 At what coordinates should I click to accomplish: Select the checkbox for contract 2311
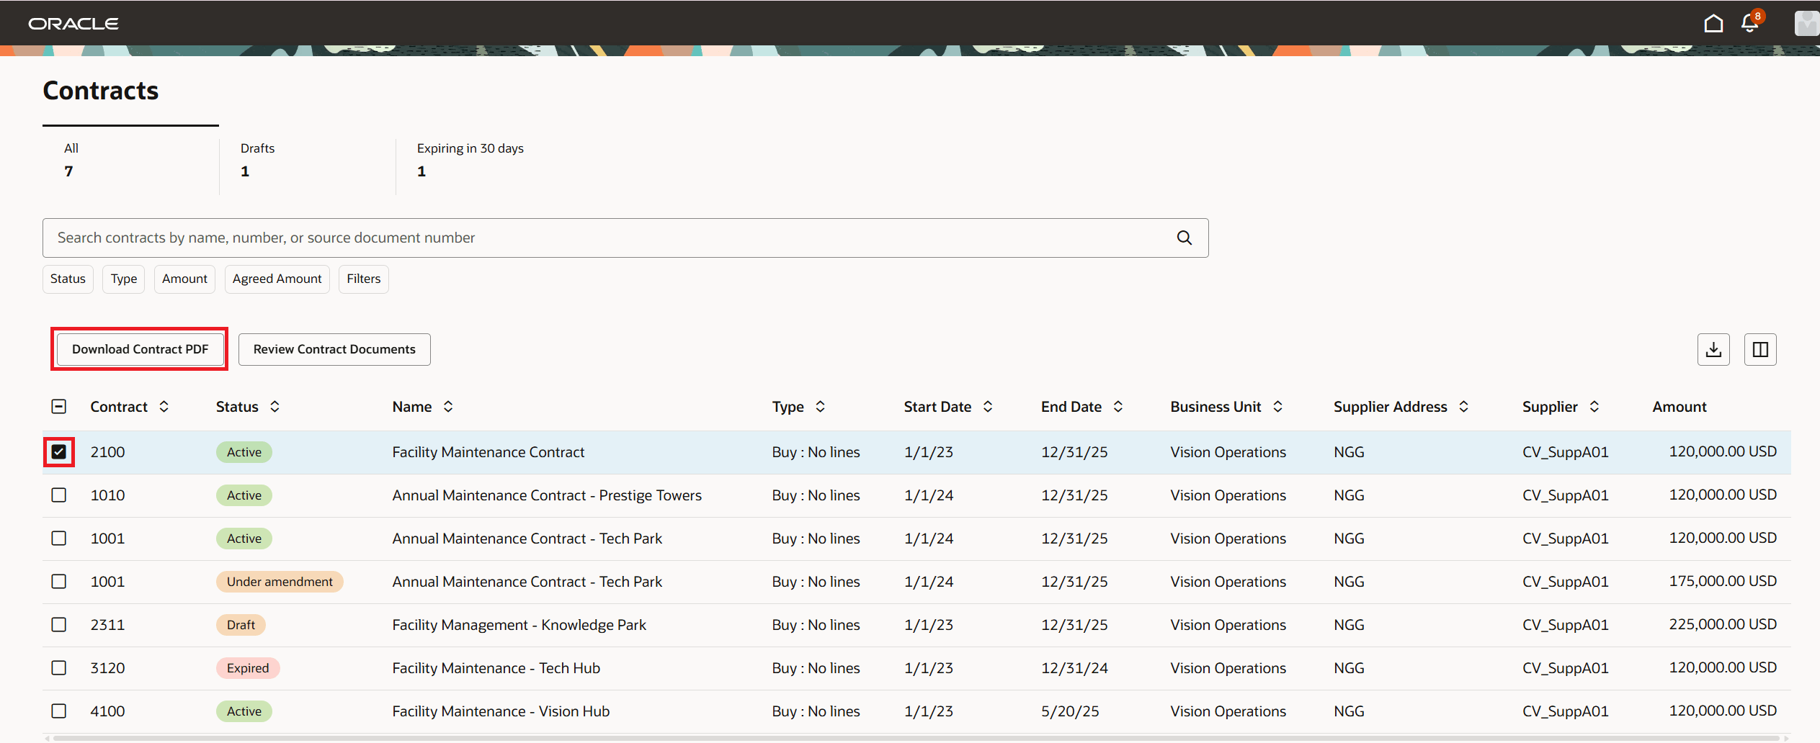pos(58,624)
